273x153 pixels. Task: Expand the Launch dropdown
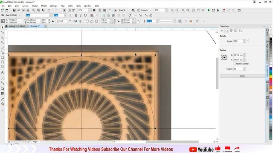(151, 10)
